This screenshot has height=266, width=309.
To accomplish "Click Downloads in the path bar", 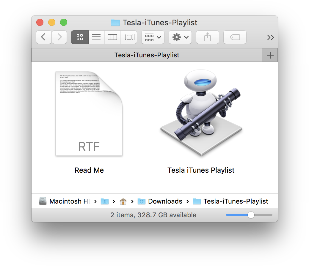I will (x=165, y=201).
